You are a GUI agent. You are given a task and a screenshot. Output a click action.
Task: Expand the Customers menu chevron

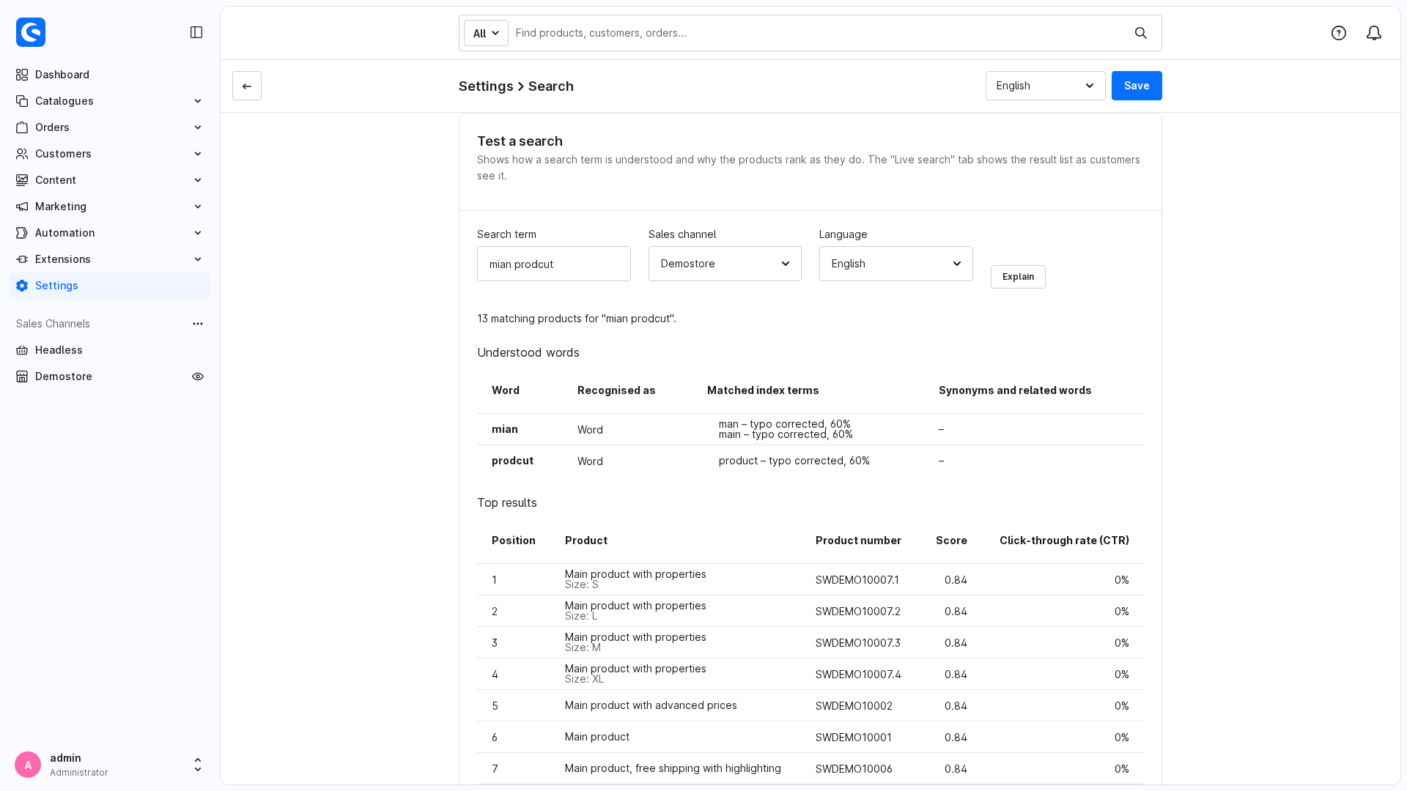(198, 154)
